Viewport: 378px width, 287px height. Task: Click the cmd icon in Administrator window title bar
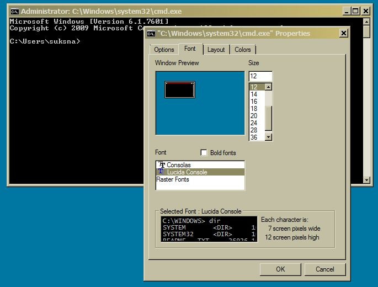(15, 12)
